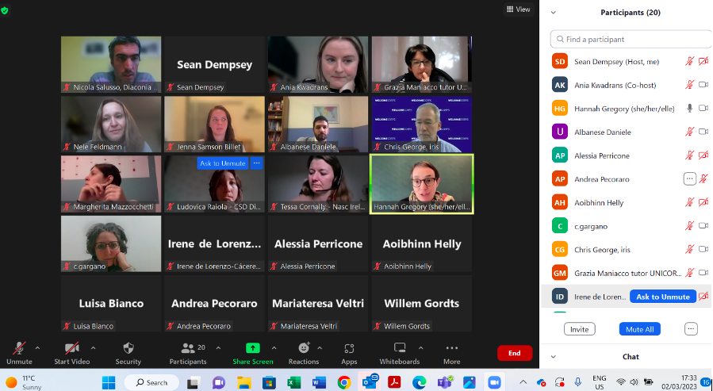Screen dimensions: 713x391
Task: Expand video options arrow beside Start Video
Action: pos(93,347)
